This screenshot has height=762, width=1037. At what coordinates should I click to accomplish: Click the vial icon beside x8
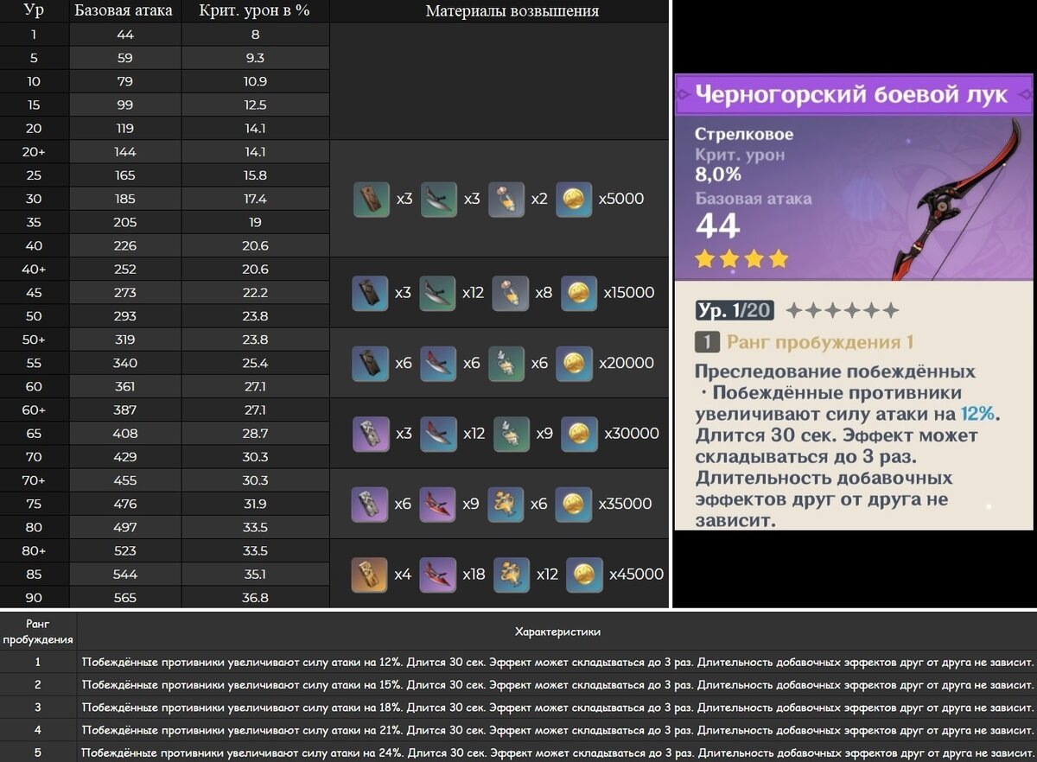(x=510, y=293)
